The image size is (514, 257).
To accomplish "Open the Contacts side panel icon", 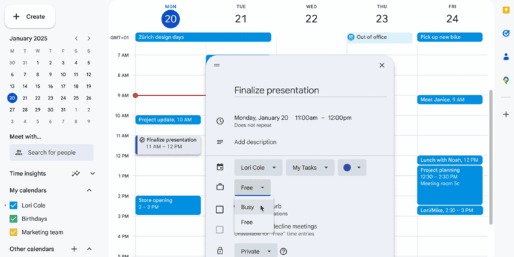I will click(x=506, y=57).
